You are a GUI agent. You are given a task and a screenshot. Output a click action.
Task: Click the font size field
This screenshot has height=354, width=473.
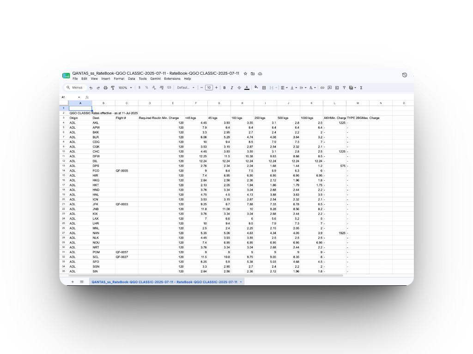point(209,88)
